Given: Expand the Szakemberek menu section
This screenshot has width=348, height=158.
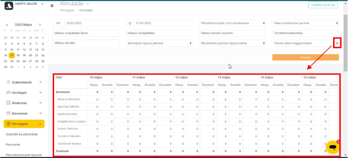Looking at the screenshot, I should coord(40,82).
